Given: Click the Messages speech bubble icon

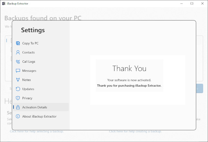Looking at the screenshot, I should [18, 71].
